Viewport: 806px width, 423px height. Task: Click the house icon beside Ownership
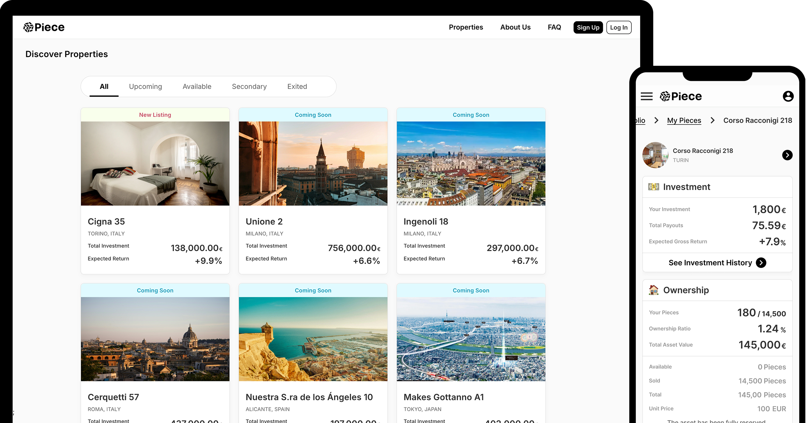[654, 290]
